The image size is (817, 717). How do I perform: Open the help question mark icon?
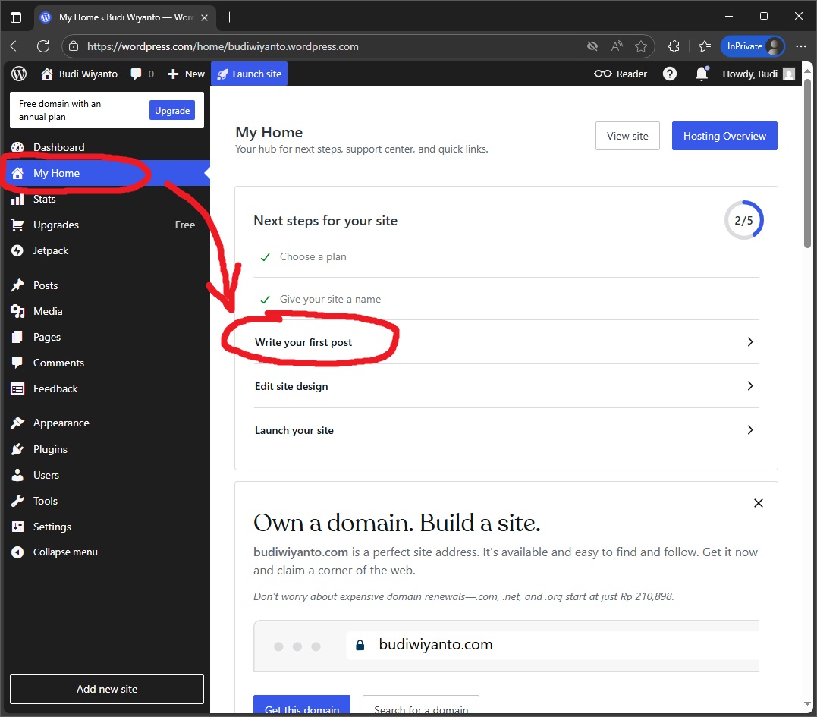(x=670, y=74)
